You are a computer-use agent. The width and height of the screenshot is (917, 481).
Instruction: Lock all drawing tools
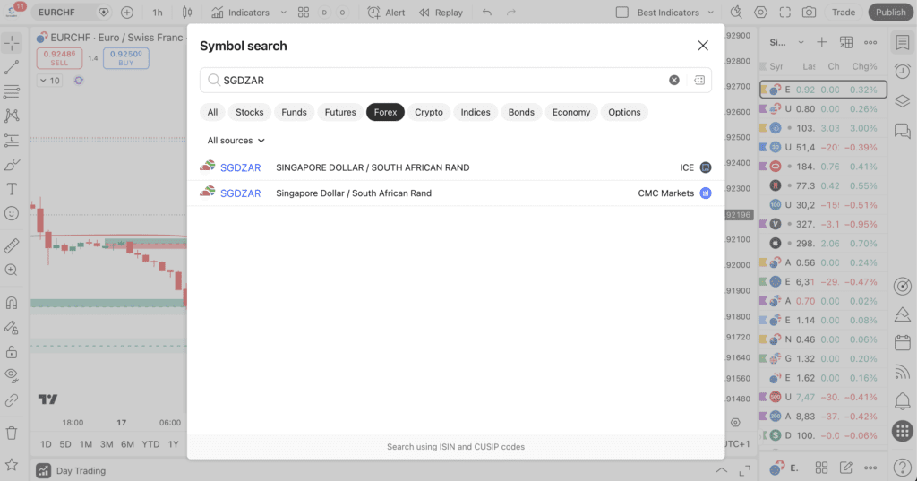[x=12, y=352]
